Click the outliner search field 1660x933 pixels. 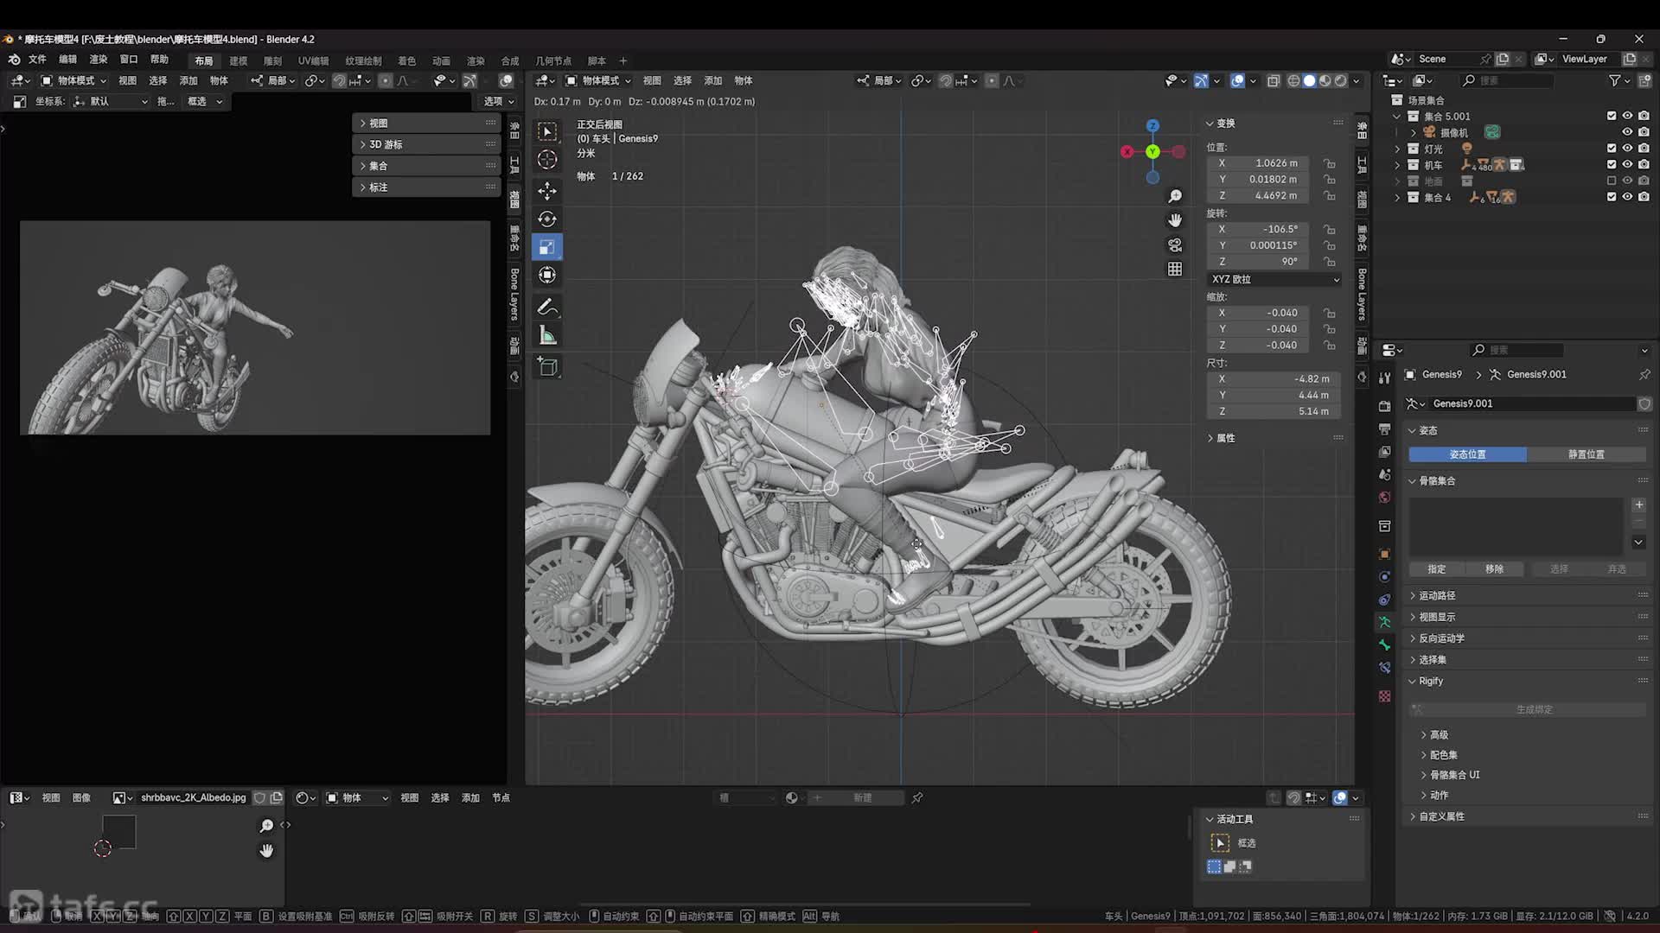click(x=1509, y=80)
